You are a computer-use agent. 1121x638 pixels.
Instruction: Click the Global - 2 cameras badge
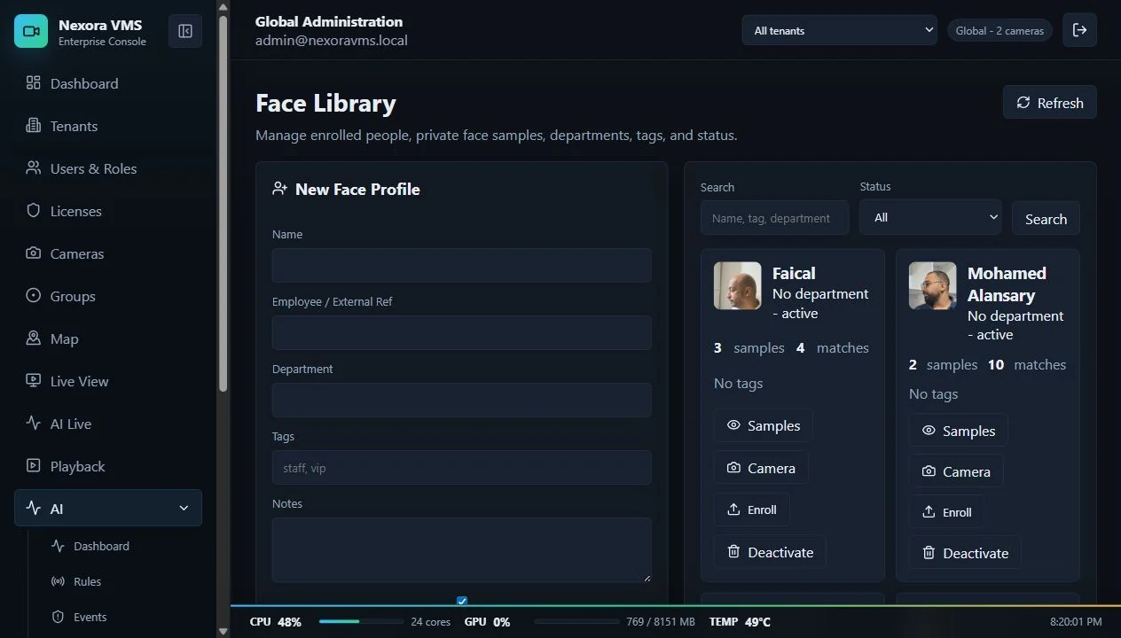coord(999,30)
